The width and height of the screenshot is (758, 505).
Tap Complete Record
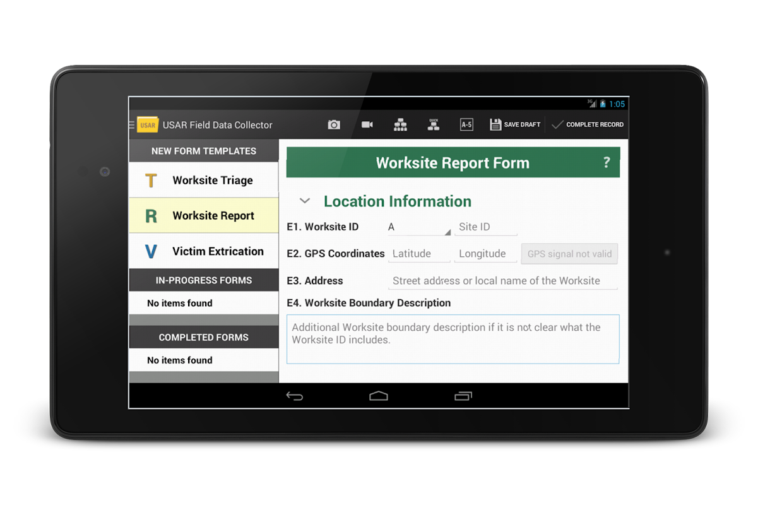point(588,125)
